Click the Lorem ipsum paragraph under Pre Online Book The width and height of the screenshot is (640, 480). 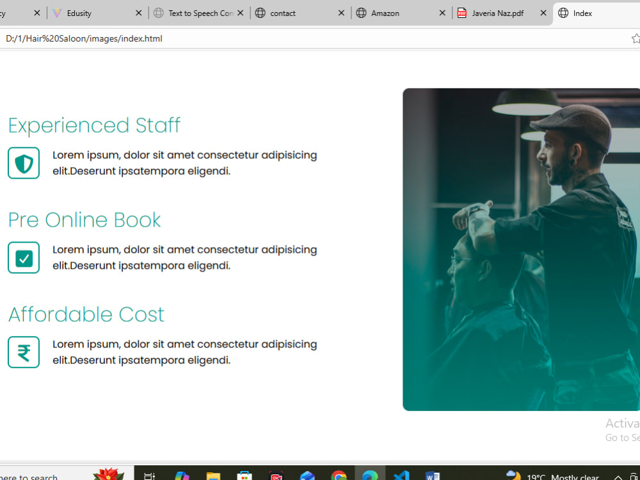tap(184, 257)
